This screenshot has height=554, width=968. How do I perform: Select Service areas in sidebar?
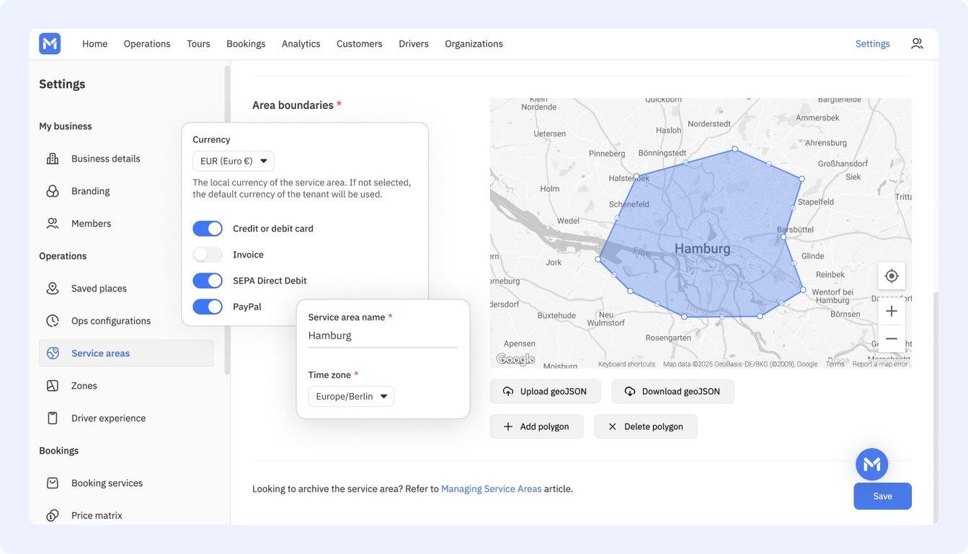[x=126, y=353]
